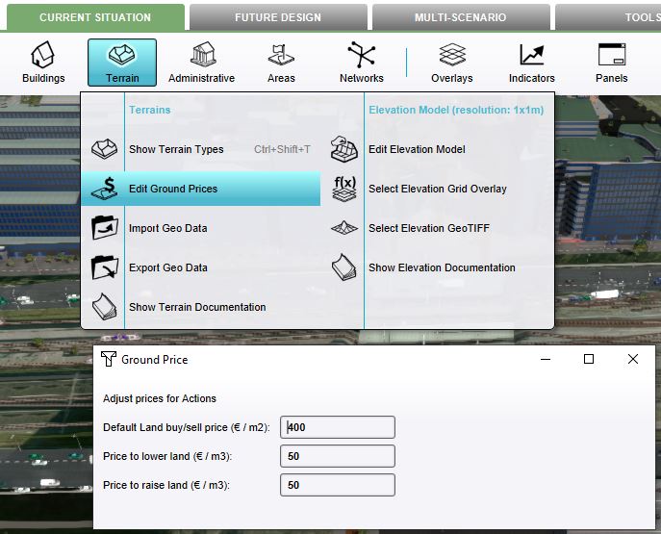Open the Networks toolbar icon
661x534 pixels.
click(361, 63)
